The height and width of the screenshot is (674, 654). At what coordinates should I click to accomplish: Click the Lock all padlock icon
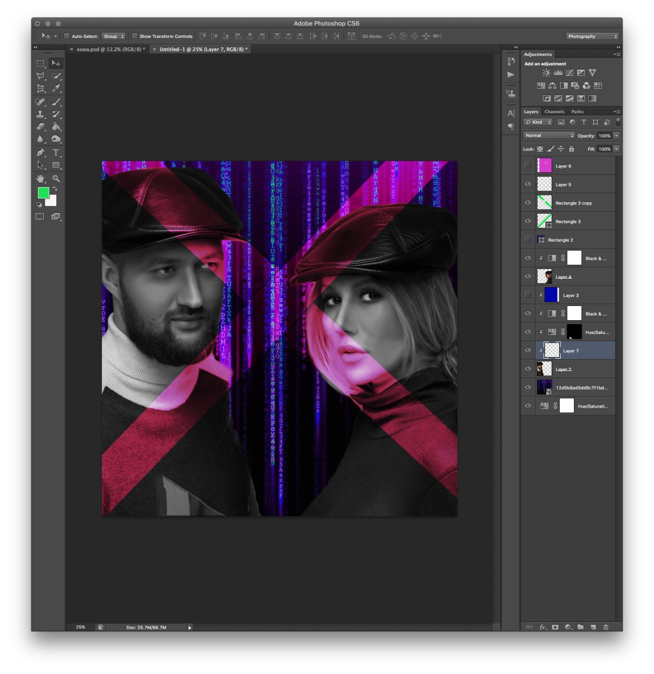[571, 149]
